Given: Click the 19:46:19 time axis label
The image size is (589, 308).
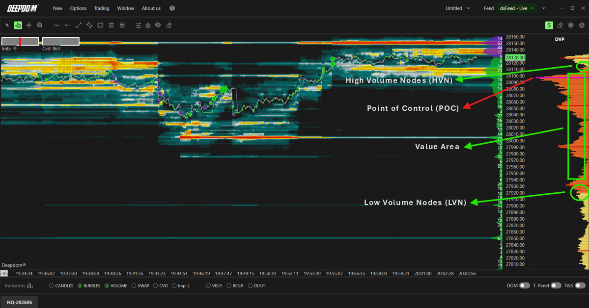Looking at the screenshot, I should pos(201,274).
